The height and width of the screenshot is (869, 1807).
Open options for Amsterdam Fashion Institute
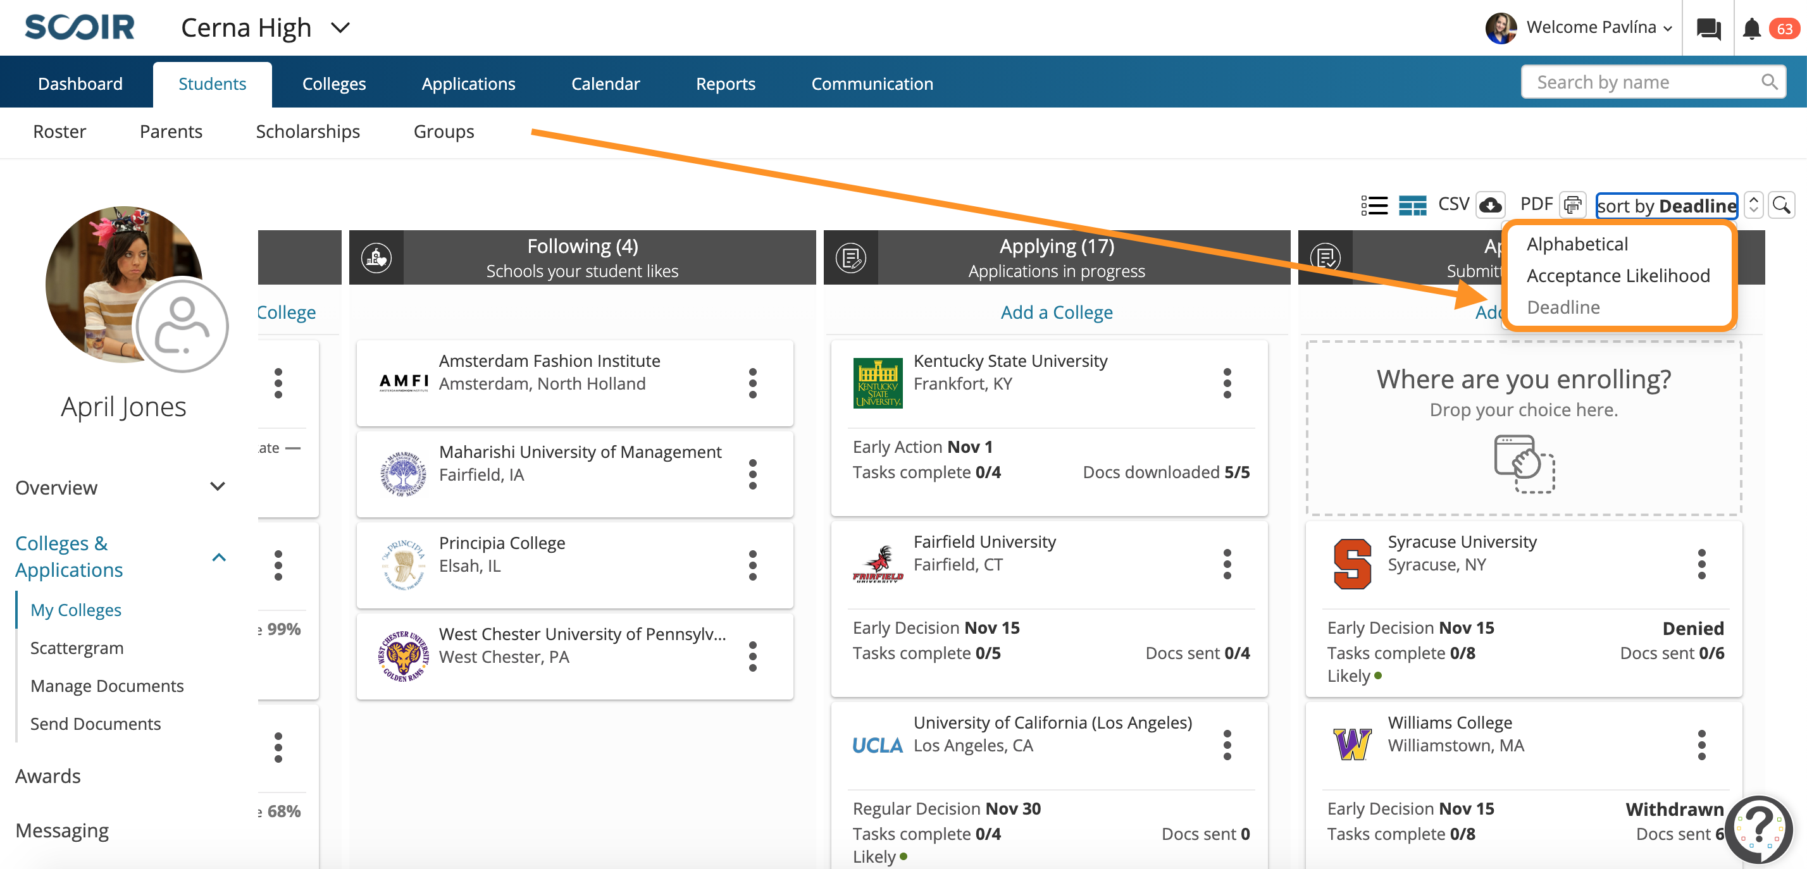click(x=753, y=383)
